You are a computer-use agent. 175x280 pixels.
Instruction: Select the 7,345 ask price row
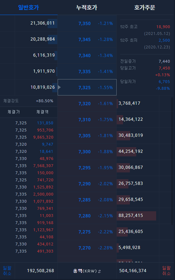click(87, 40)
